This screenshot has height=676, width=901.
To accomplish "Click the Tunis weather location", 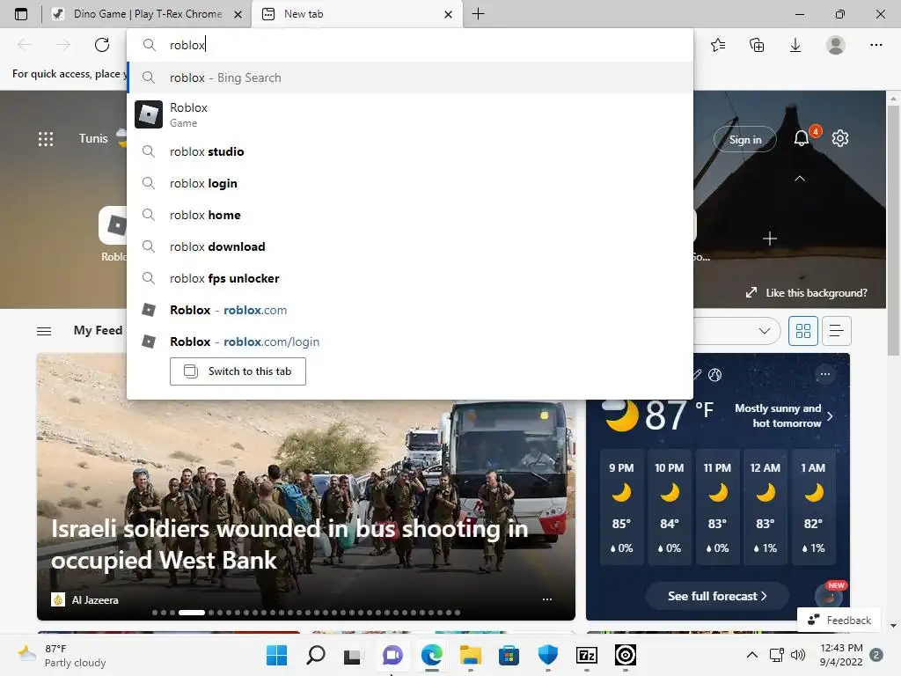I will point(93,138).
